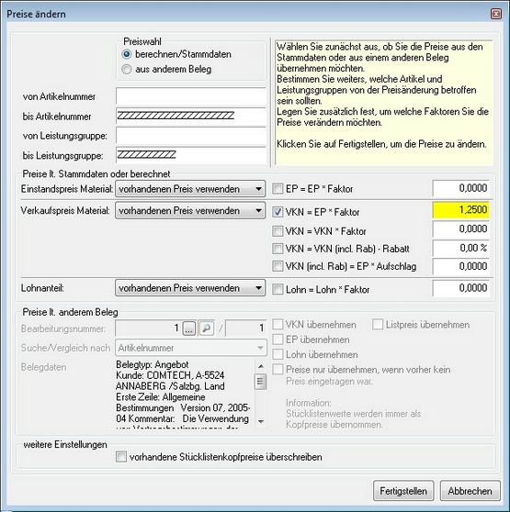Click the magnifier search icon beside Bearbeitungsnummer

tap(206, 328)
